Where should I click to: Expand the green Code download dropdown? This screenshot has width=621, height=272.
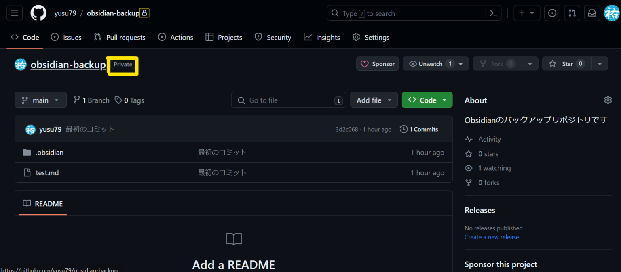[x=427, y=100]
